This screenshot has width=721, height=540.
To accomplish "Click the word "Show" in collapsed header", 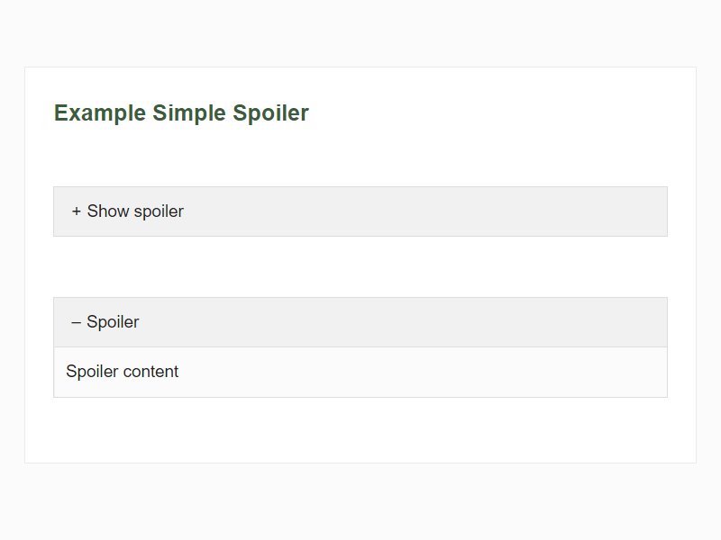I will coord(108,211).
